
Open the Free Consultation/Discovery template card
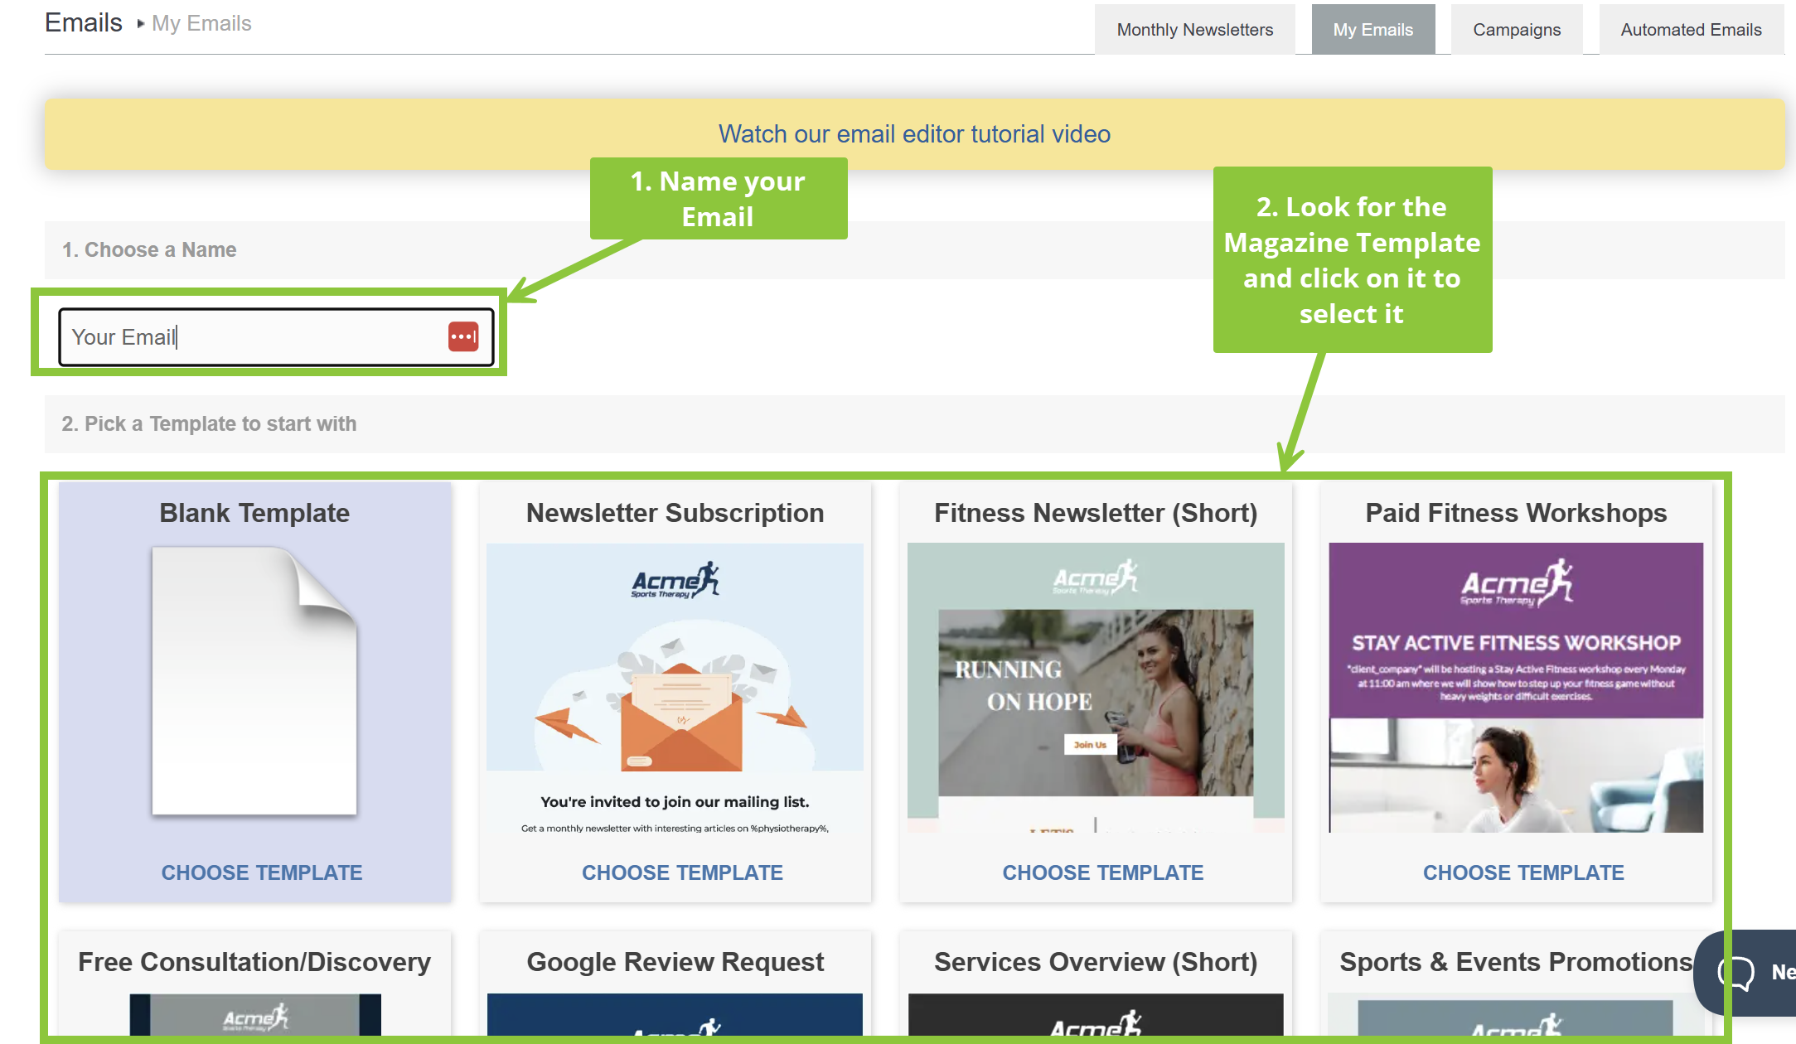[254, 963]
